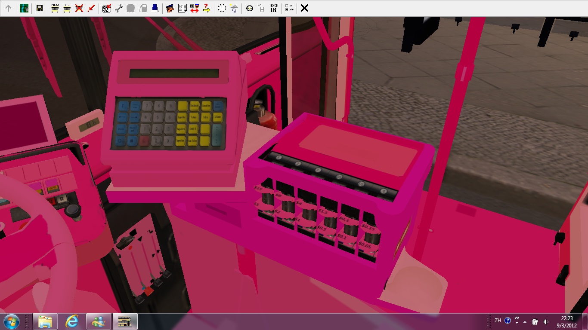588x330 pixels.
Task: Open the timetable schedule icon
Action: [x=182, y=8]
